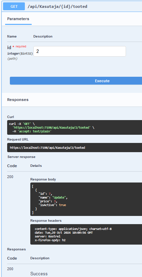Click the Request URL text box
The height and width of the screenshot is (277, 142).
click(x=75, y=147)
